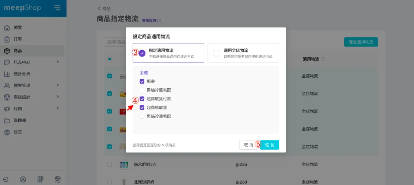Click the 北海道鮮奶 product name
The width and height of the screenshot is (414, 185).
click(143, 182)
